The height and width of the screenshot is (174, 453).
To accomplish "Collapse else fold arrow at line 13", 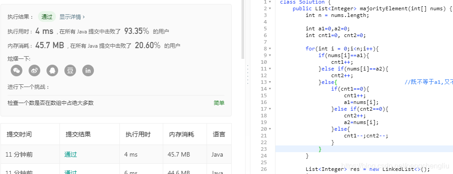I will tap(270, 82).
